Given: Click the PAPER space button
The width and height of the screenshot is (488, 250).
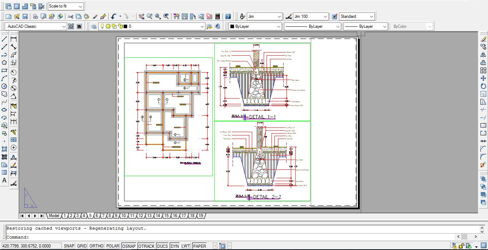Looking at the screenshot, I should (x=199, y=246).
